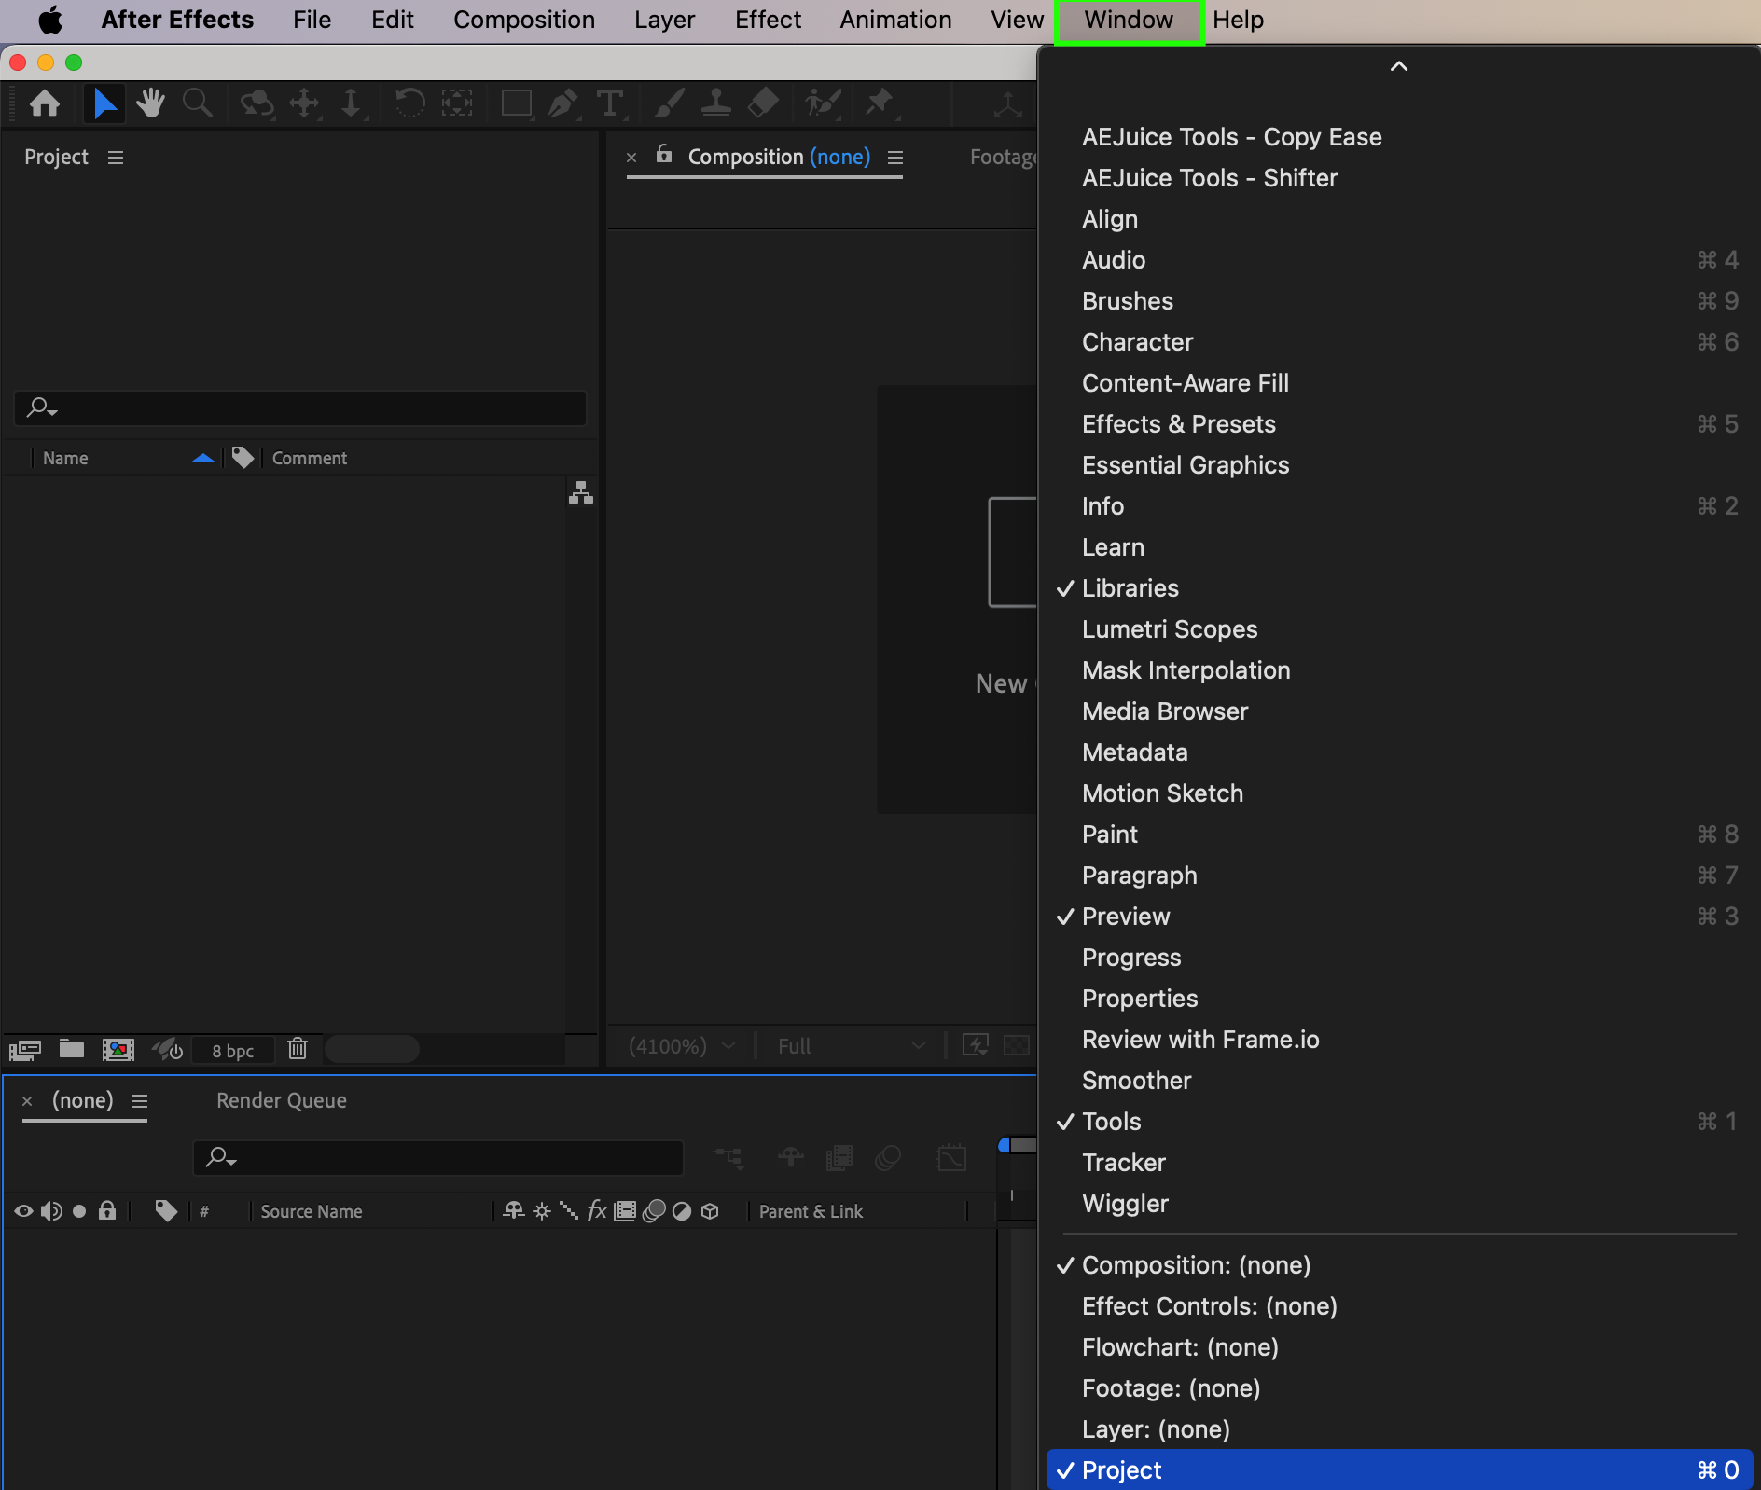1761x1490 pixels.
Task: Switch to the Render Queue tab
Action: (281, 1100)
